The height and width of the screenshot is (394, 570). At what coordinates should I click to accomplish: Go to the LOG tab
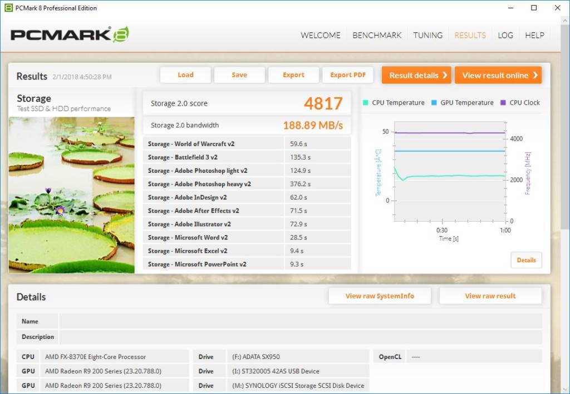coord(505,35)
